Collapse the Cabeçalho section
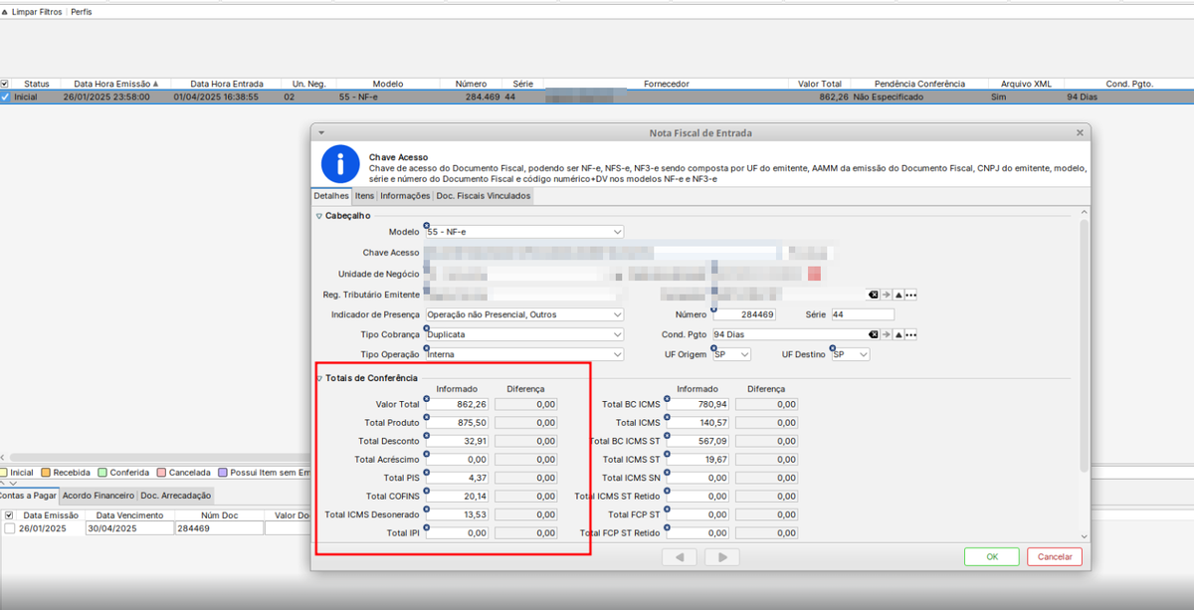 tap(319, 216)
